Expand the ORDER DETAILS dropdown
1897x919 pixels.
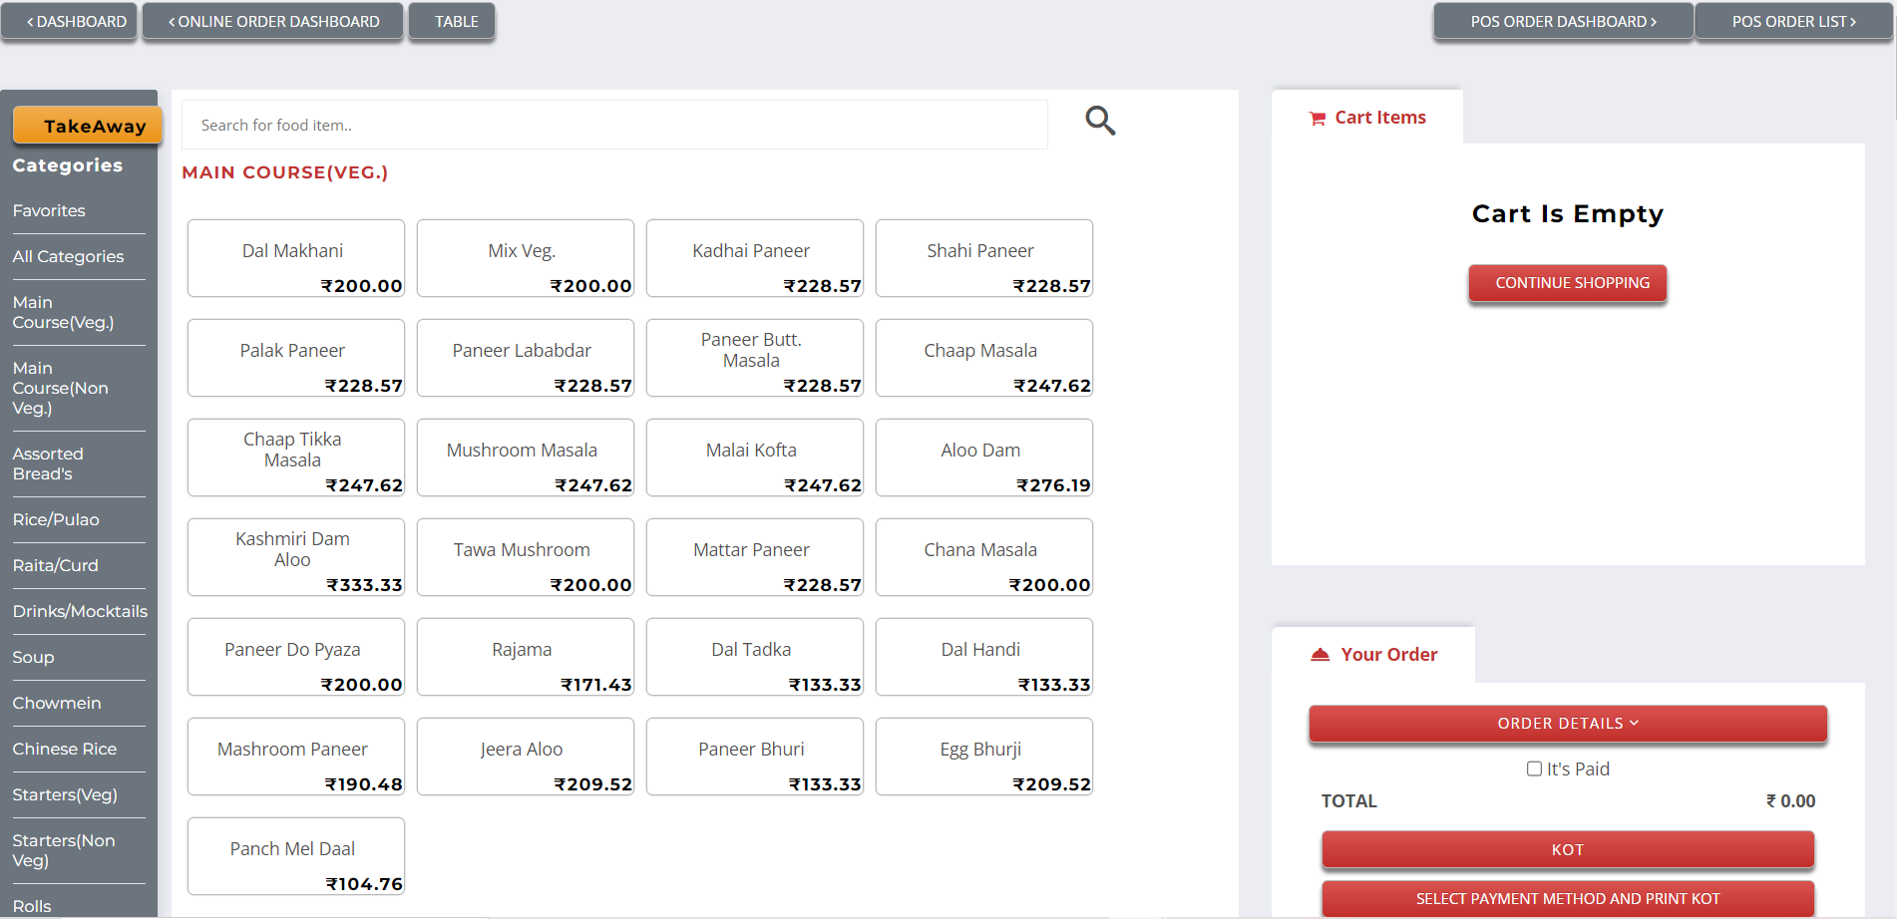point(1567,724)
